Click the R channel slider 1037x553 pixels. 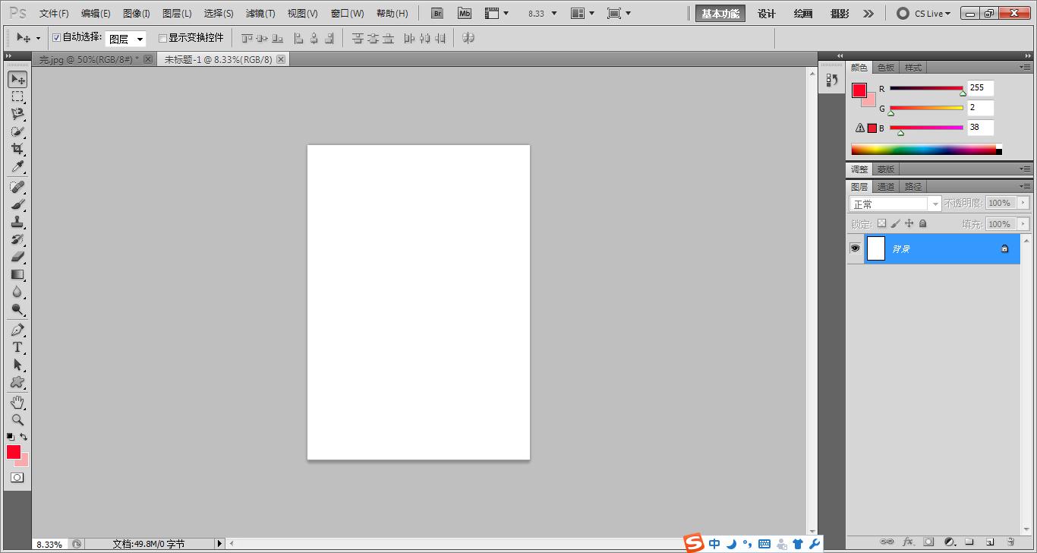coord(926,89)
